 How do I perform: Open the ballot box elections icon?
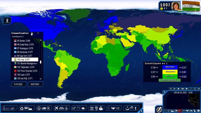click(x=101, y=108)
